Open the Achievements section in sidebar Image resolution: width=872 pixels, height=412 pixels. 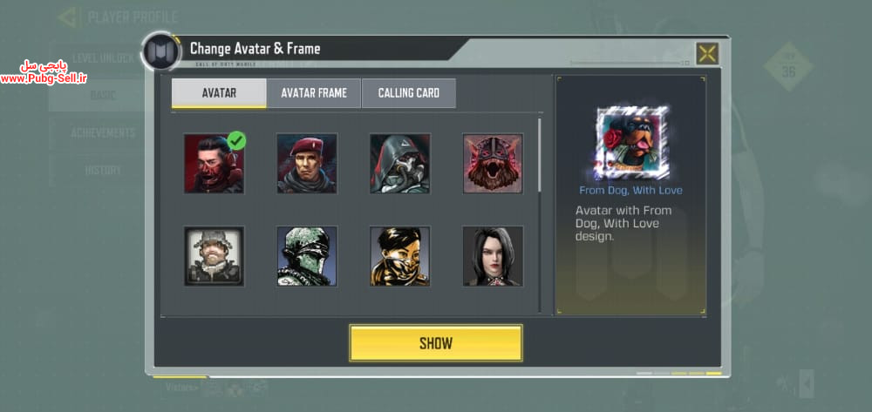click(x=103, y=133)
